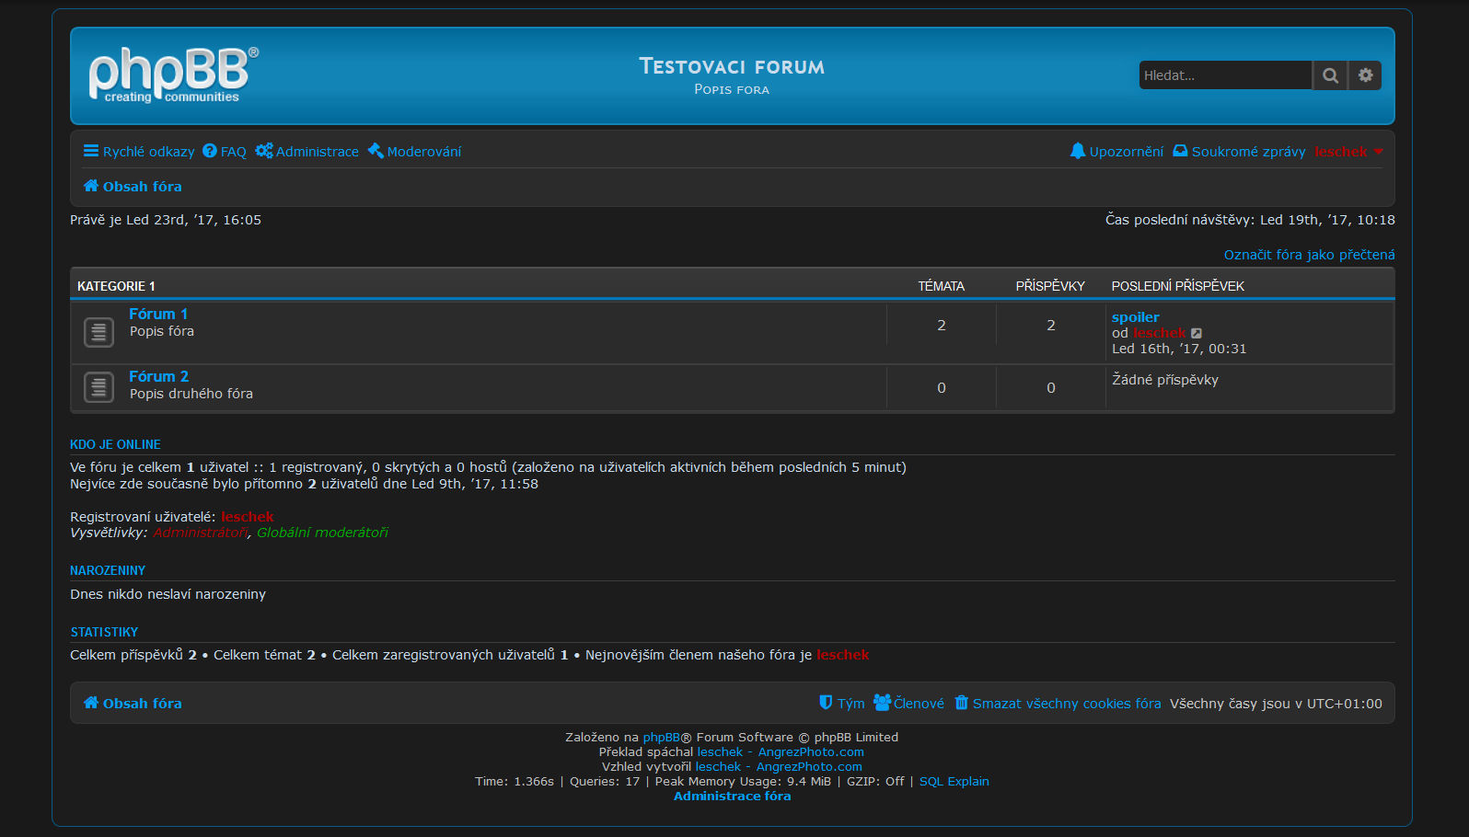Click AngrezPhoto.com in Vzhled line

[809, 767]
